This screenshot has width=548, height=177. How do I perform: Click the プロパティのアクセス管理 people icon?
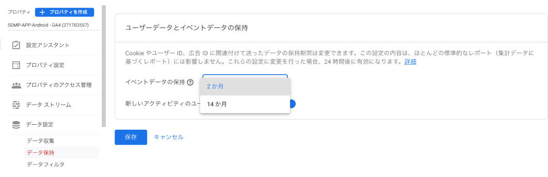[x=16, y=85]
